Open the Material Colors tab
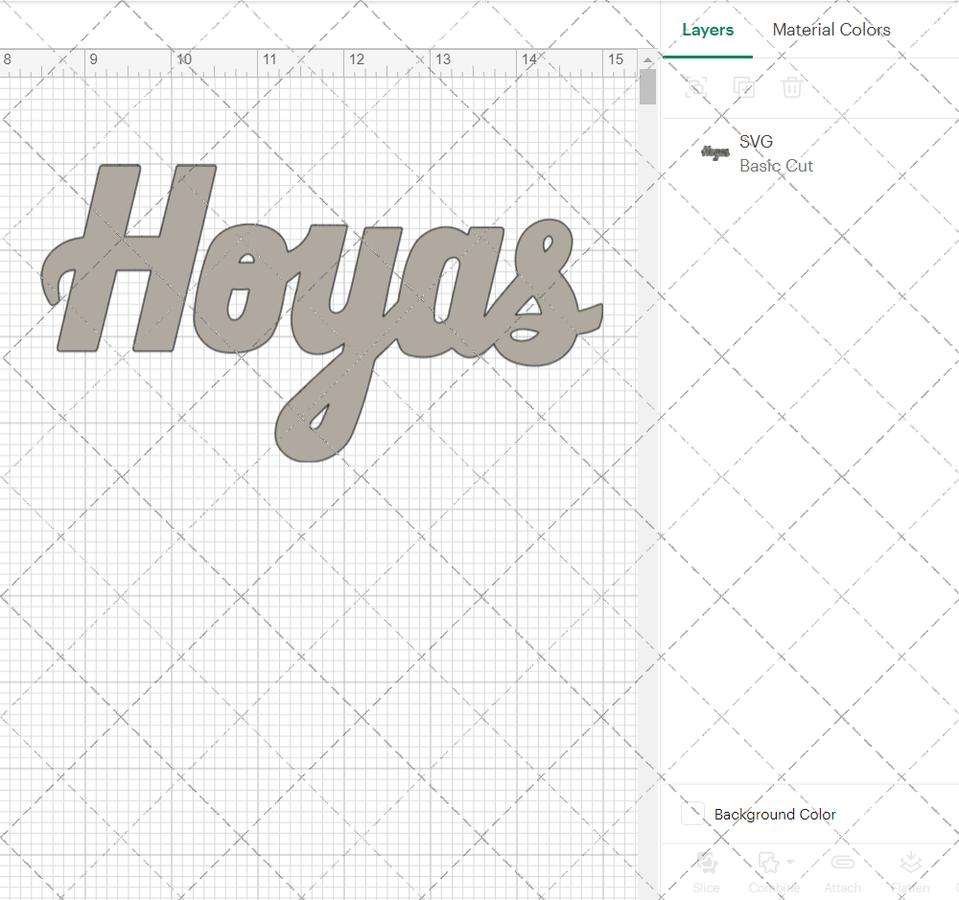Screen dimensions: 959x900 coord(831,30)
